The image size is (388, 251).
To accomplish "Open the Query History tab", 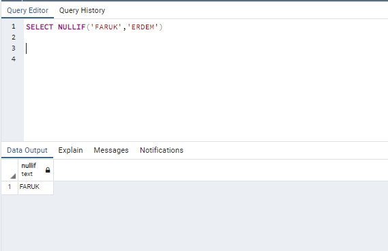I will tap(82, 10).
